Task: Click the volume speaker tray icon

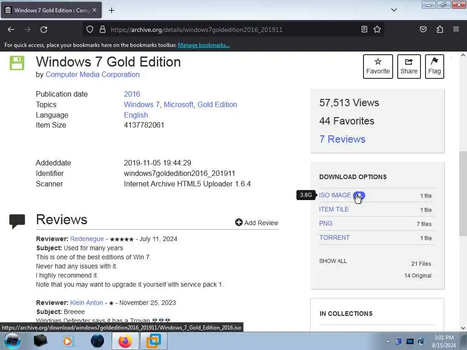Action: (x=421, y=341)
